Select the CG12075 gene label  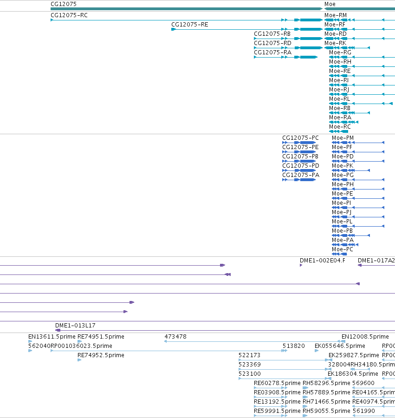[64, 4]
